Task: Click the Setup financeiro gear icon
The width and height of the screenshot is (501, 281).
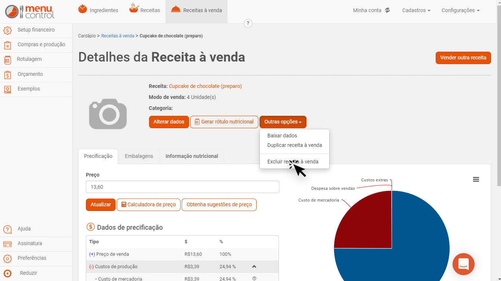Action: [x=8, y=30]
